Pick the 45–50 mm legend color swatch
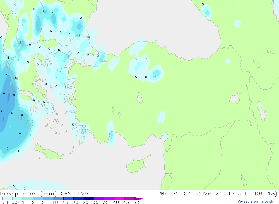 pos(129,198)
